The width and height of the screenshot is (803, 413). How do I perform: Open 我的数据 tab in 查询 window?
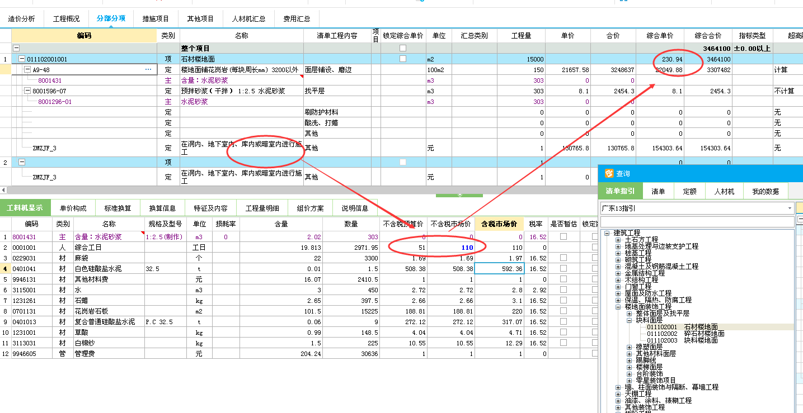766,191
